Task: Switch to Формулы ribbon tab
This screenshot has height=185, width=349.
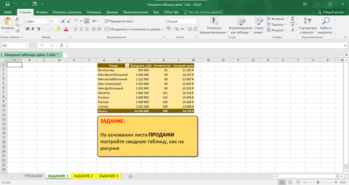Action: (94, 12)
